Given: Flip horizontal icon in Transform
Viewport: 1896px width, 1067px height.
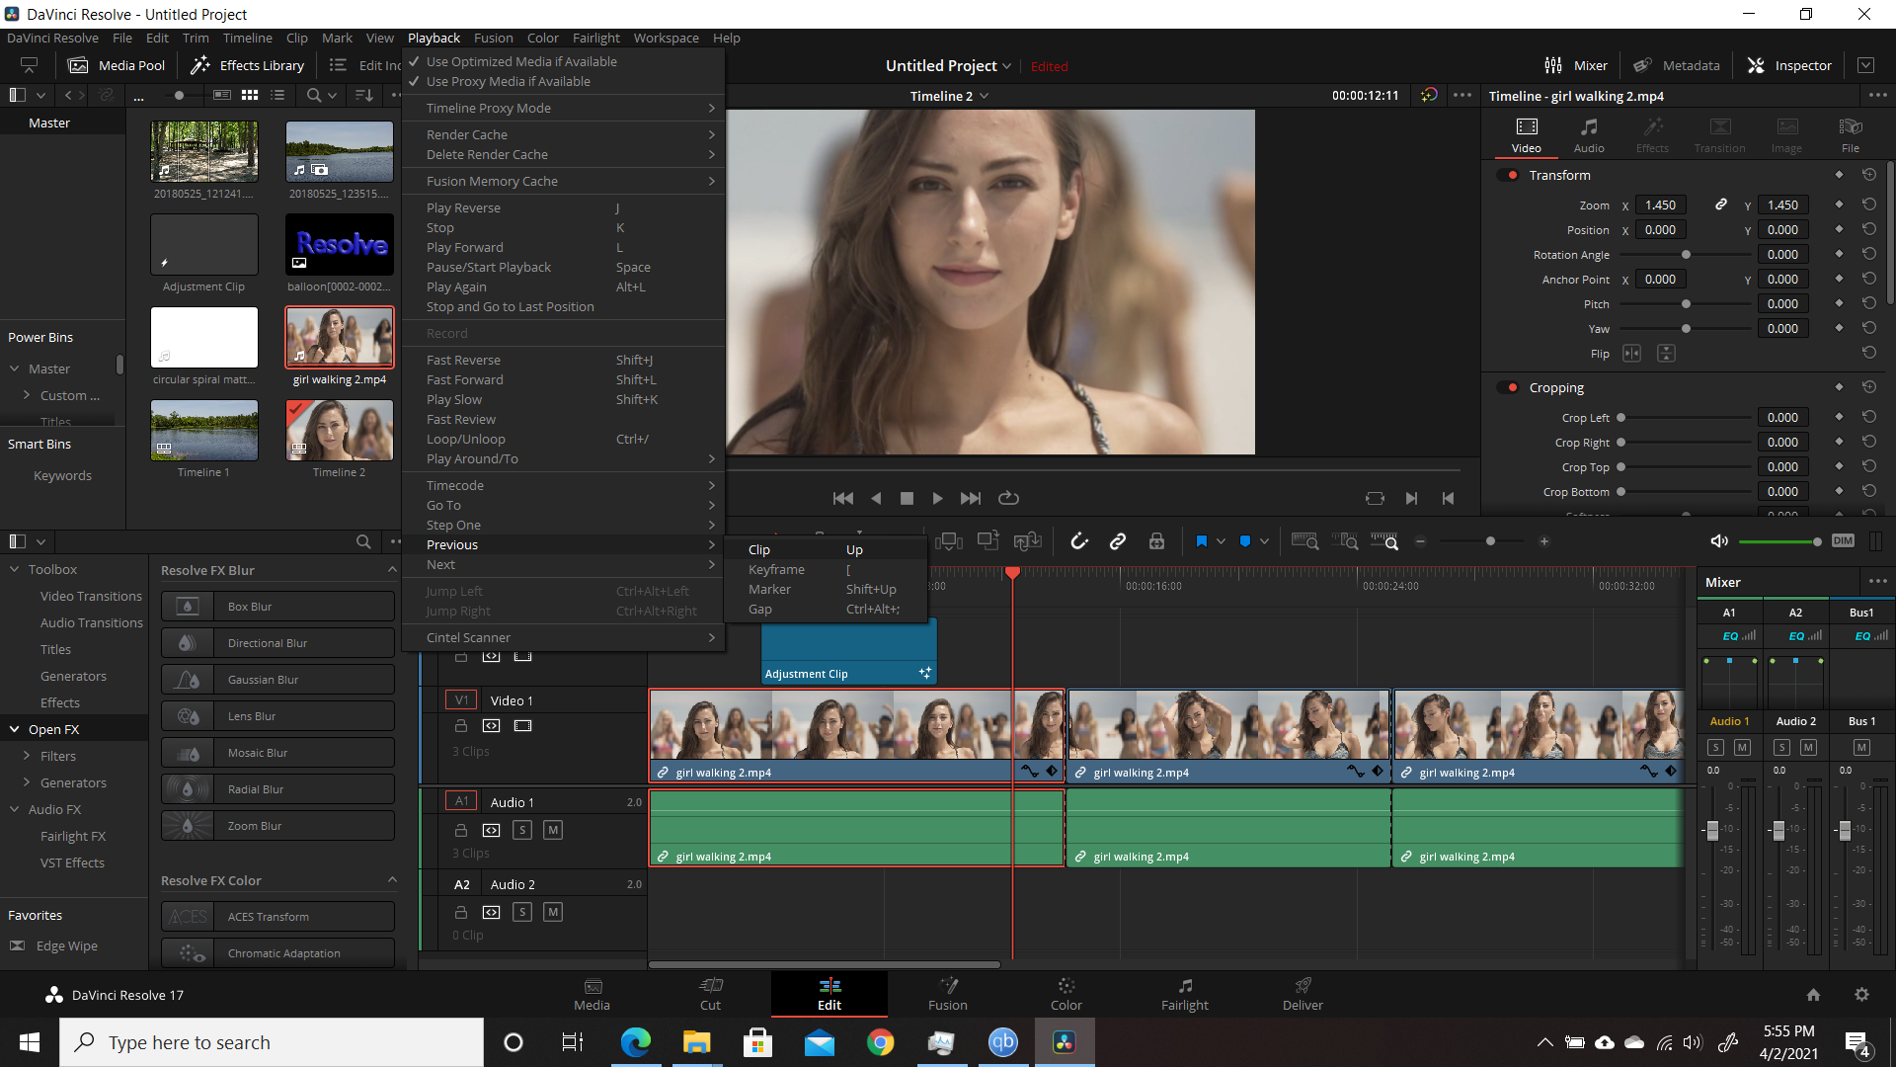Looking at the screenshot, I should (1631, 354).
